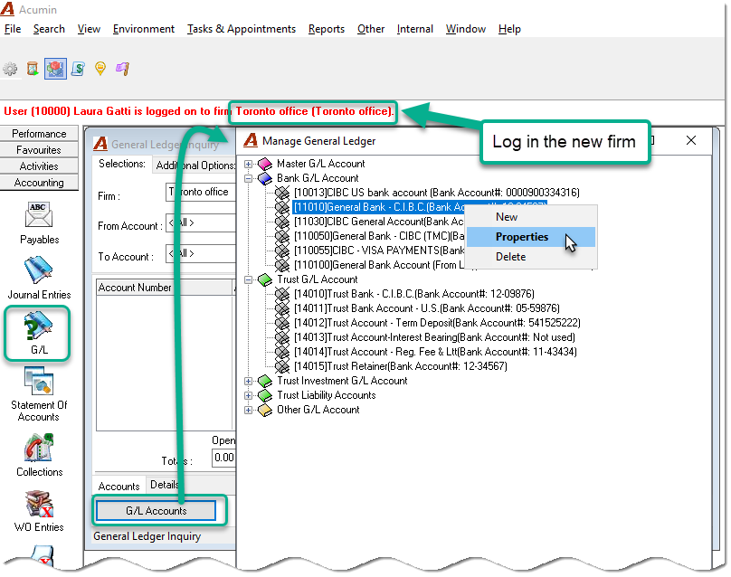Click the From Account field
The width and height of the screenshot is (731, 577).
tap(201, 222)
